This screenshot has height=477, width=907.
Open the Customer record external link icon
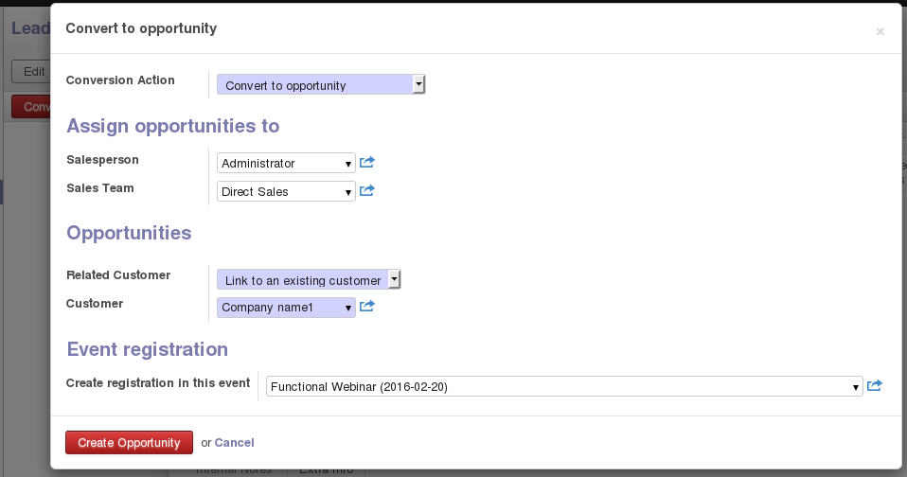point(367,307)
